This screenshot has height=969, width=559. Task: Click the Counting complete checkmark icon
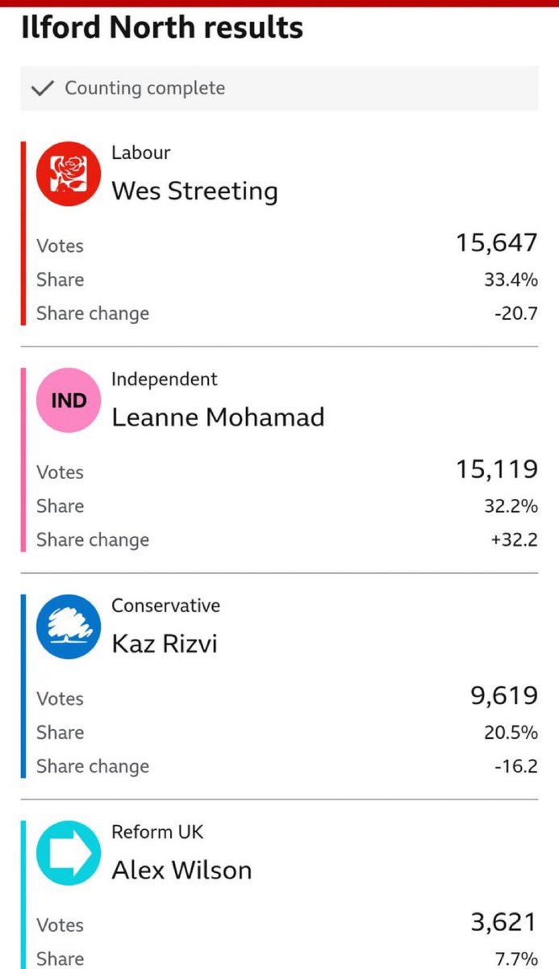41,88
